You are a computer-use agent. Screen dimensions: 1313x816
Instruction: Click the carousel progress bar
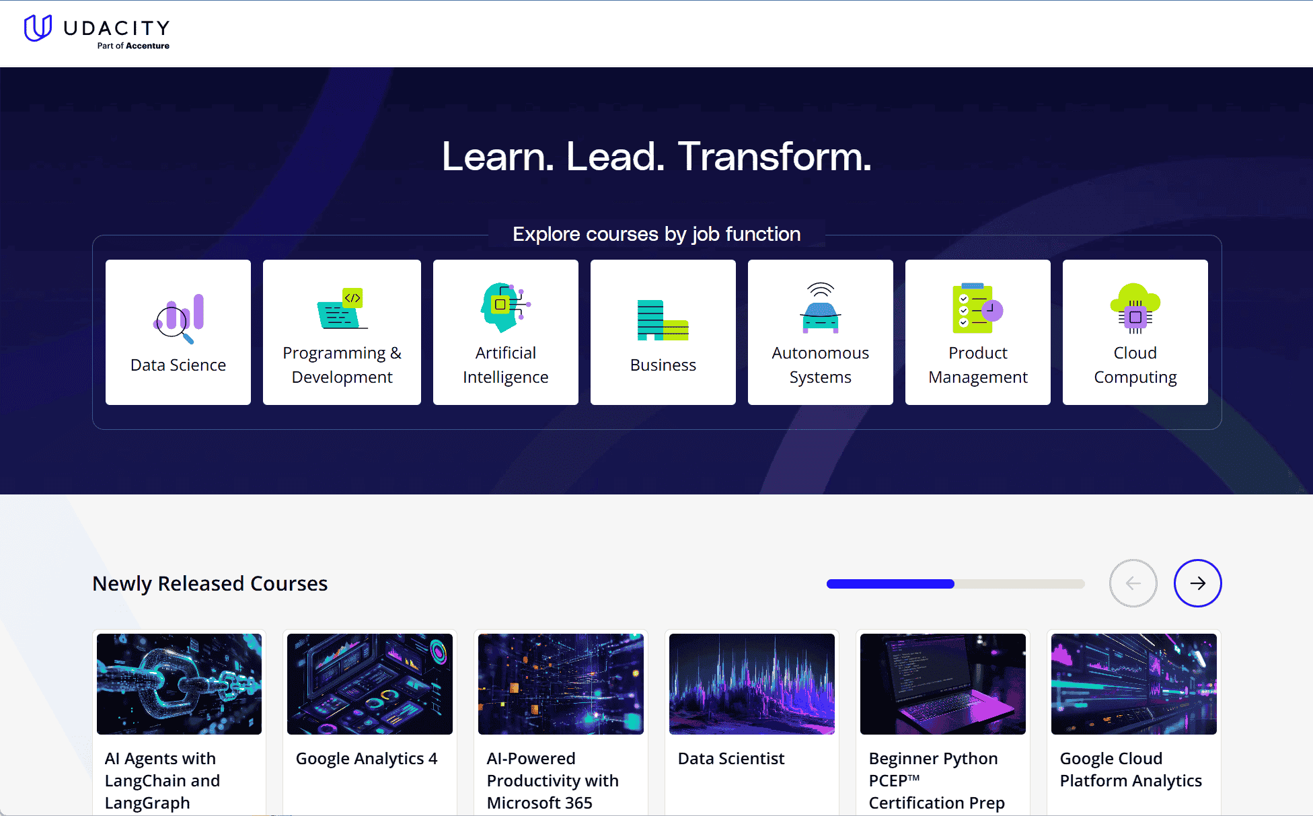(x=955, y=584)
